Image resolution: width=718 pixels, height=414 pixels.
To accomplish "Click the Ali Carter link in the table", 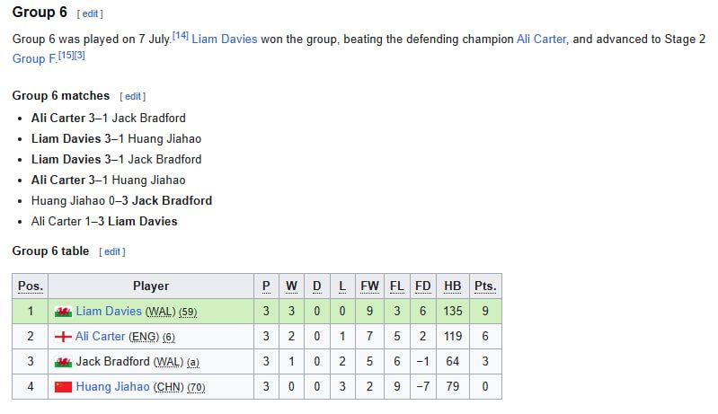I will point(101,337).
